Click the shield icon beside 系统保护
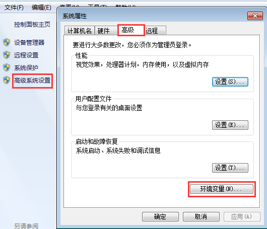Screen dimensions: 267x229 click(x=7, y=67)
